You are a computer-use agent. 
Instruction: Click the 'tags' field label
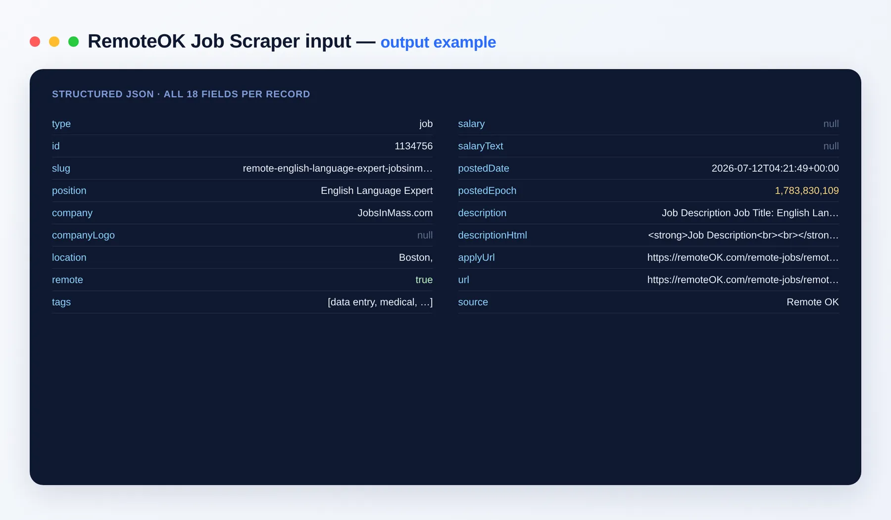tap(61, 302)
